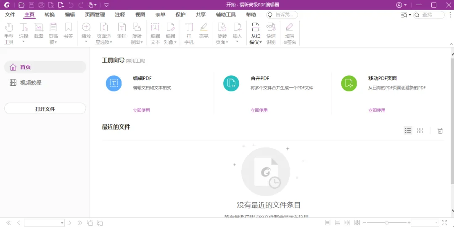Image resolution: width=454 pixels, height=227 pixels.
Task: Expand the 从扫描仪 dropdown
Action: (261, 42)
